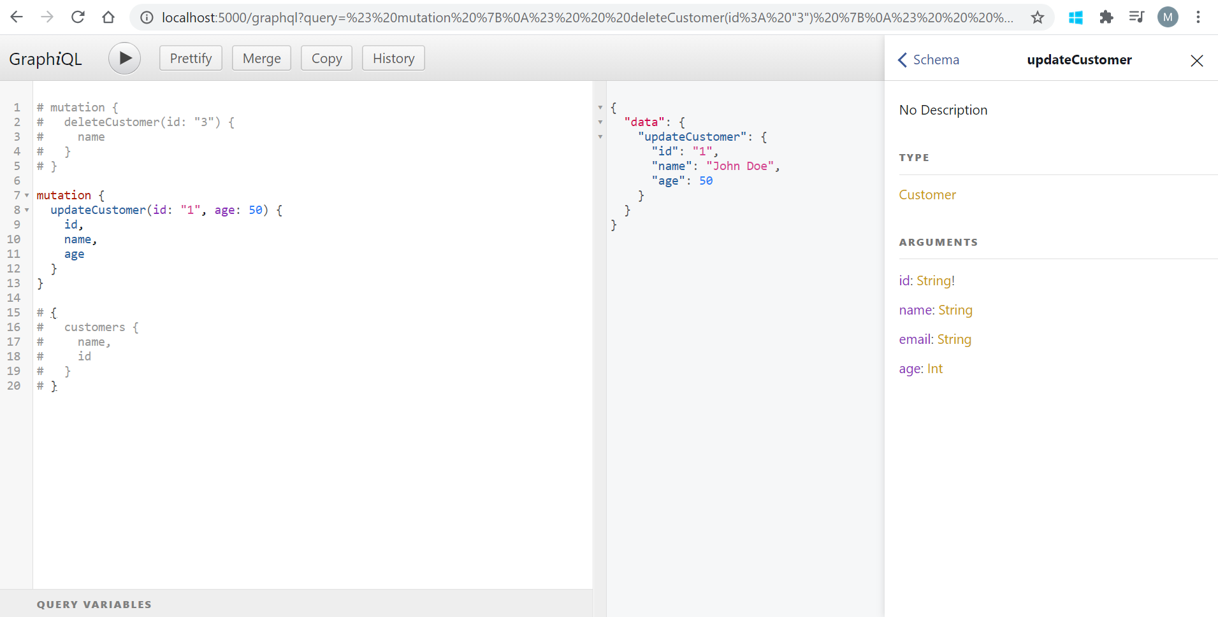1218x617 pixels.
Task: Close the updateCustomer documentation panel
Action: (1196, 60)
